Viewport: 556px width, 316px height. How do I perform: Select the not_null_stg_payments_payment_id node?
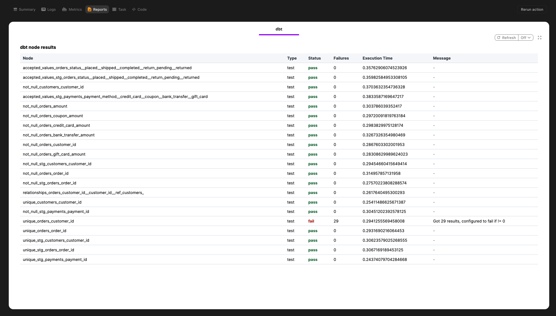pyautogui.click(x=56, y=212)
